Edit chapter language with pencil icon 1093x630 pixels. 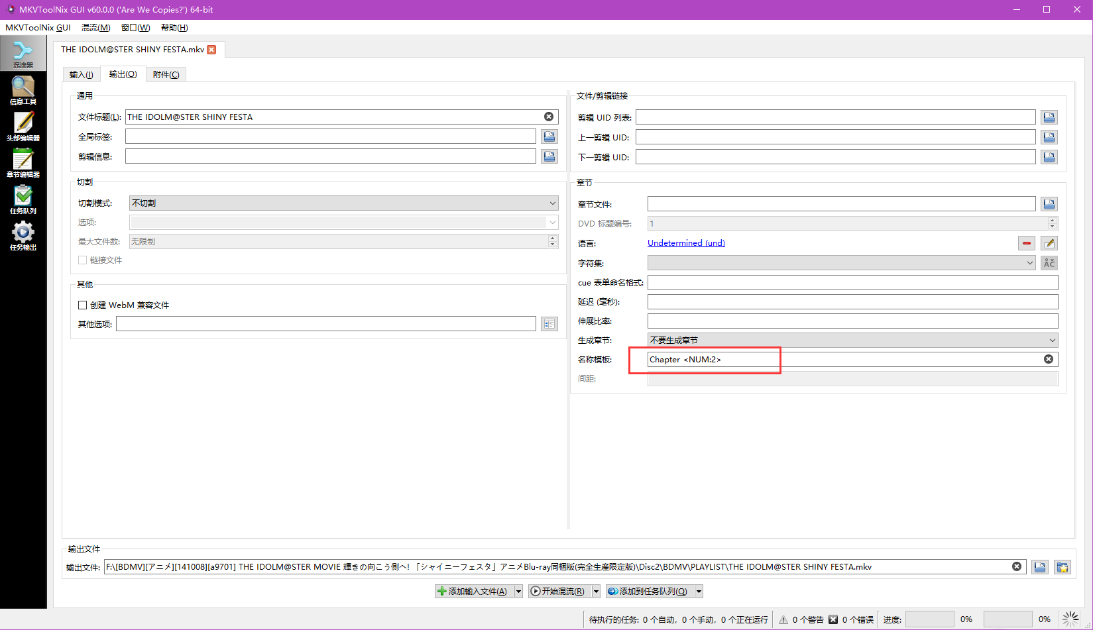click(x=1049, y=243)
